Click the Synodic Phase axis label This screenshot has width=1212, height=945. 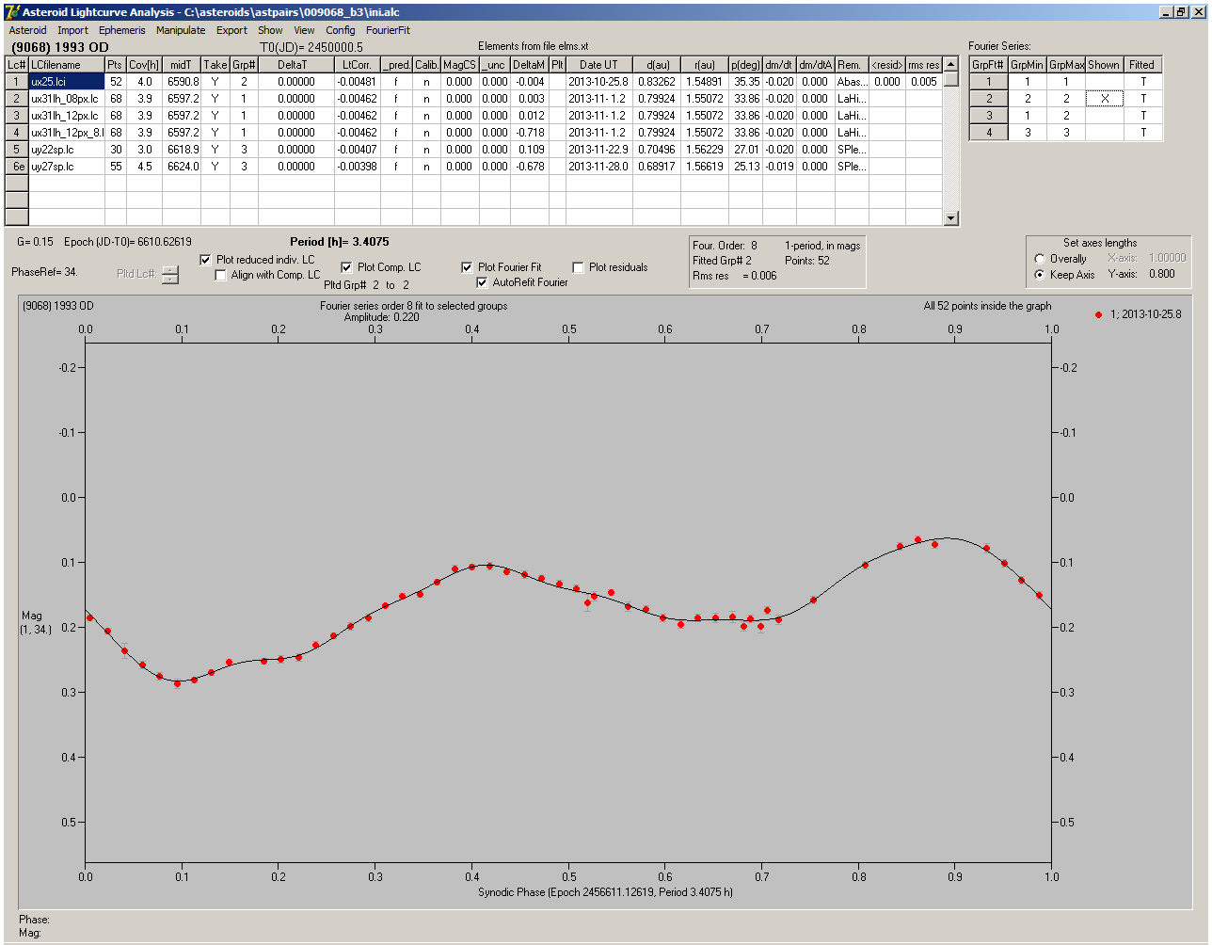(605, 892)
